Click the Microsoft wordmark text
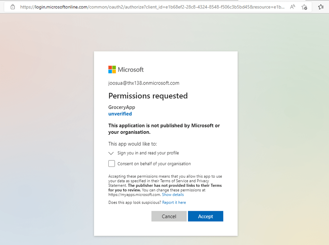329x245 pixels. pyautogui.click(x=131, y=70)
